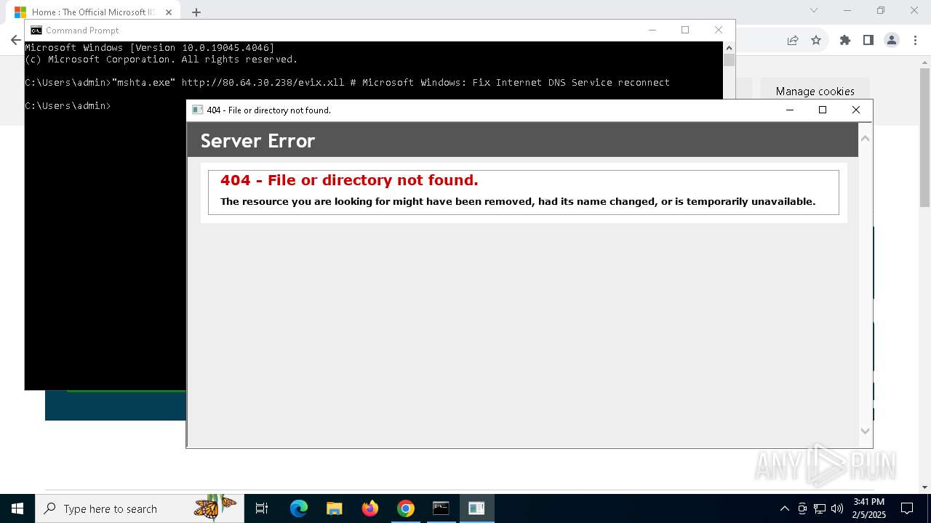Close the Command Prompt window

(x=718, y=30)
